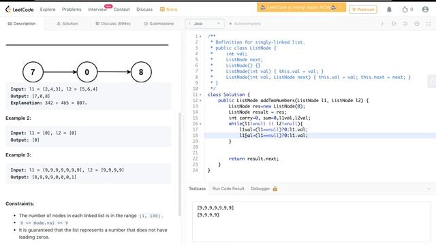View the Submissions tab
The image size is (436, 245).
159,24
